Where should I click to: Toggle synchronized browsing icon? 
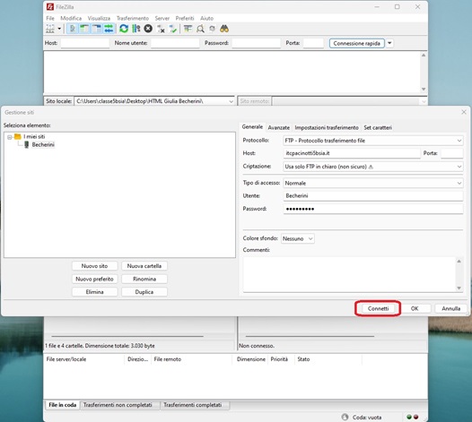pyautogui.click(x=212, y=29)
